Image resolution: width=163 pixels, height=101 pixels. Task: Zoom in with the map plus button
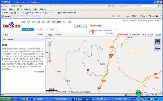click(x=49, y=44)
